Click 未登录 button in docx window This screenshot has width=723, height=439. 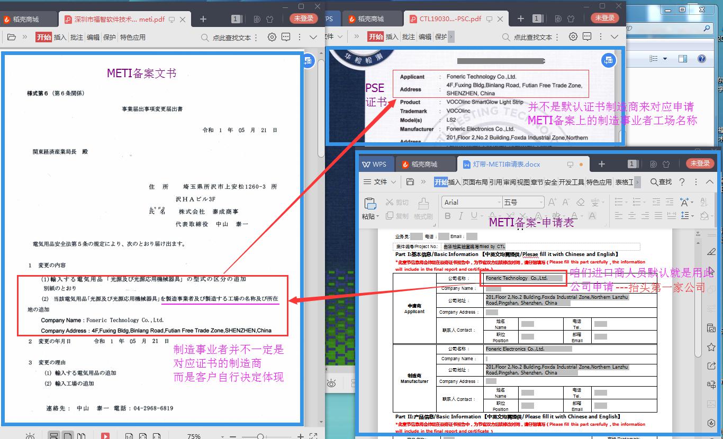700,163
